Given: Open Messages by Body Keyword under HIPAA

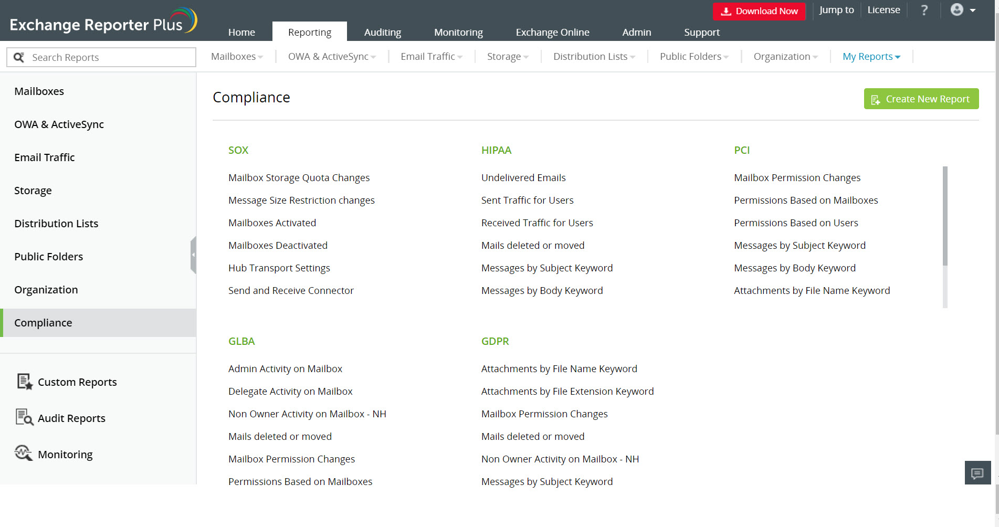Looking at the screenshot, I should click(x=542, y=290).
